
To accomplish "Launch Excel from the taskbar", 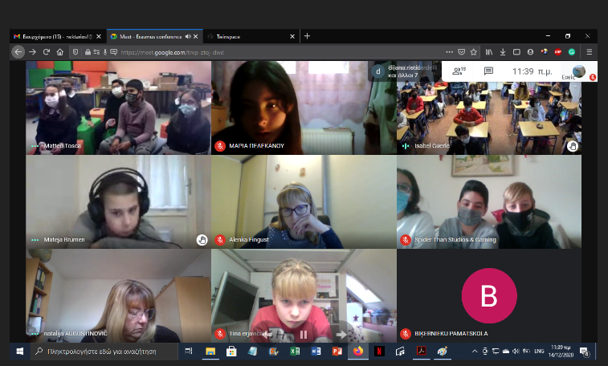I will pos(294,352).
